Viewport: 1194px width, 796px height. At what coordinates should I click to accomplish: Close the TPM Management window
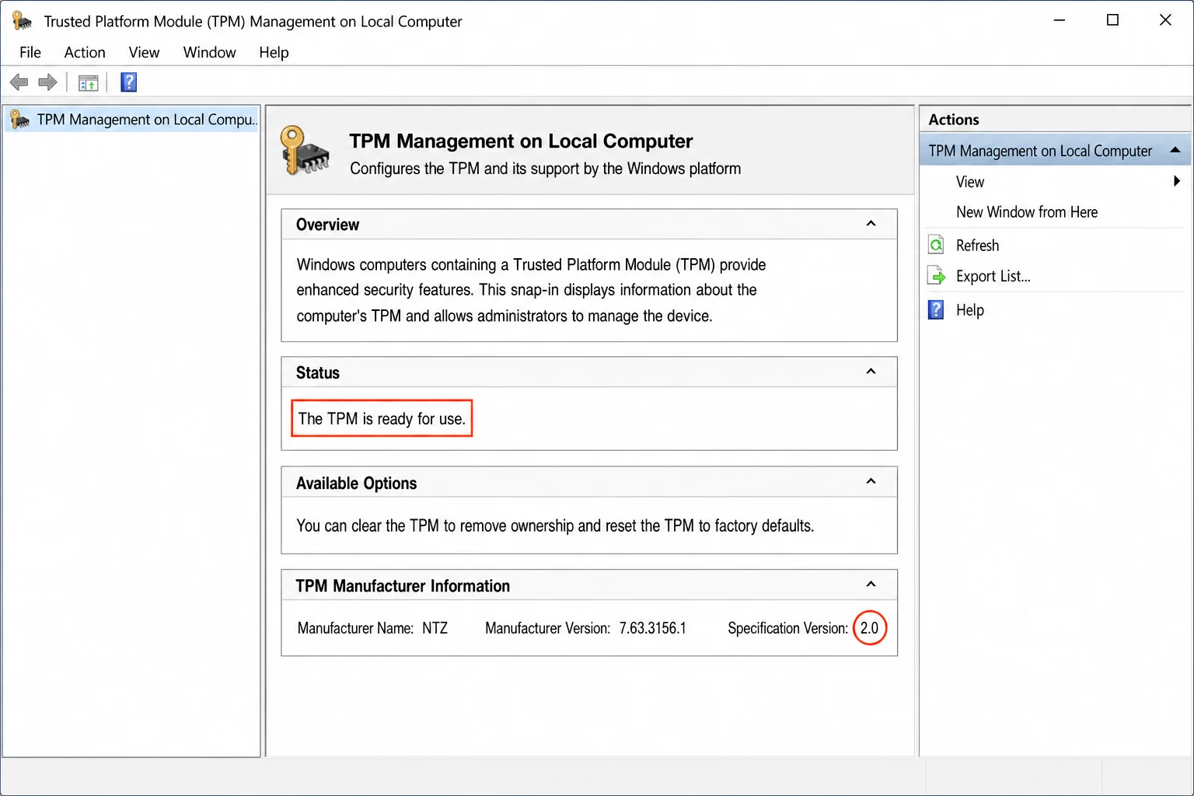coord(1165,20)
